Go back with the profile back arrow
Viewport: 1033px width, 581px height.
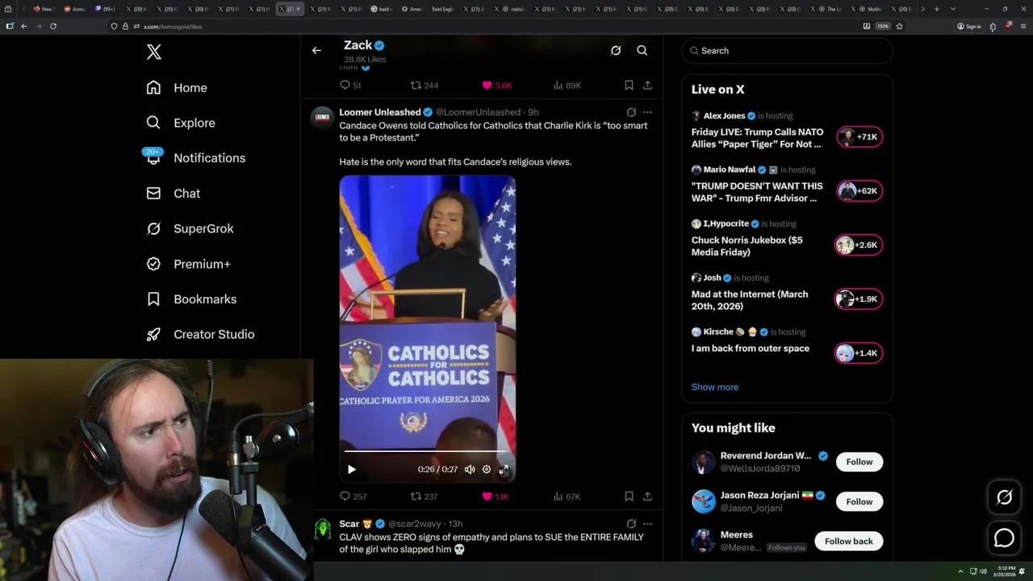pos(316,50)
